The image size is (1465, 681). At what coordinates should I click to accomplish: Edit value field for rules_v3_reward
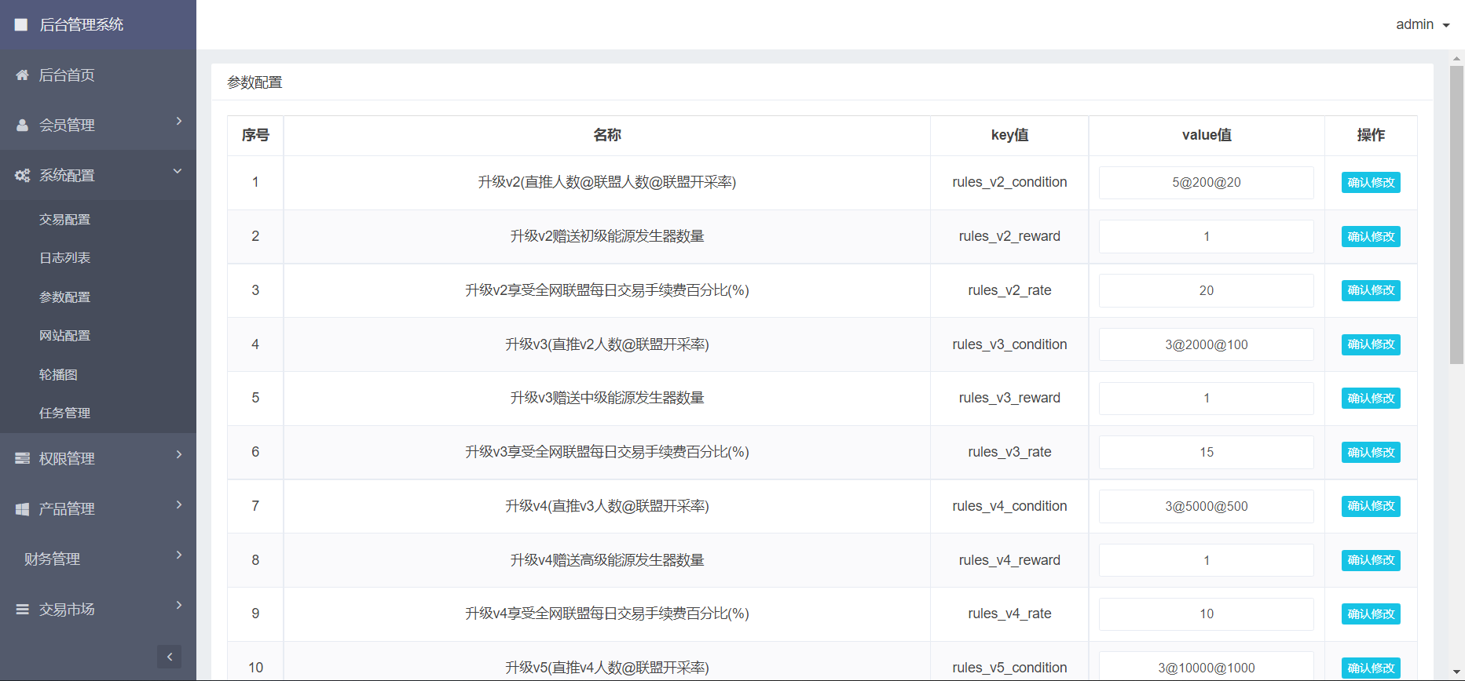pos(1207,399)
